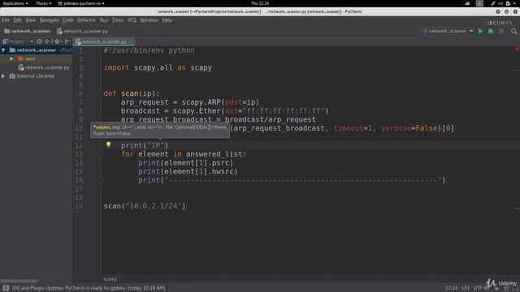Open the Tools menu
This screenshot has height=292, width=520.
118,20
